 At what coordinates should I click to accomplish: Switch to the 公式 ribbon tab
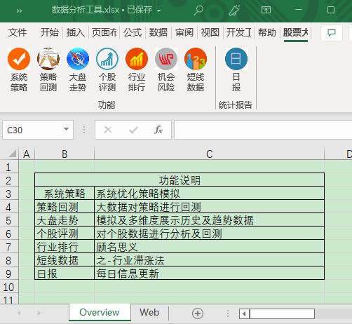pyautogui.click(x=133, y=32)
